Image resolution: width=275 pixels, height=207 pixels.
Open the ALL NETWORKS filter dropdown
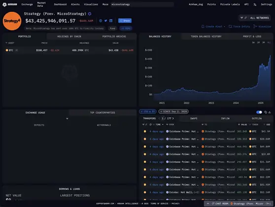(254, 18)
